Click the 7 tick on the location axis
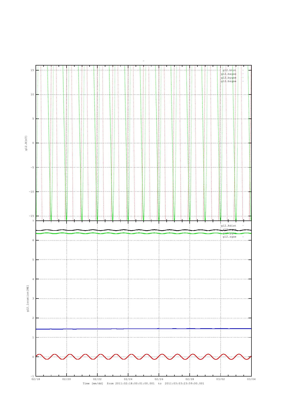 click(33, 221)
